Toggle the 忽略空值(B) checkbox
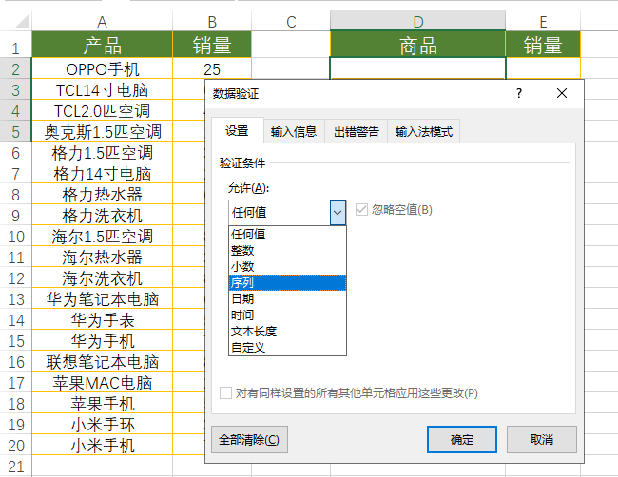618x477 pixels. 361,210
